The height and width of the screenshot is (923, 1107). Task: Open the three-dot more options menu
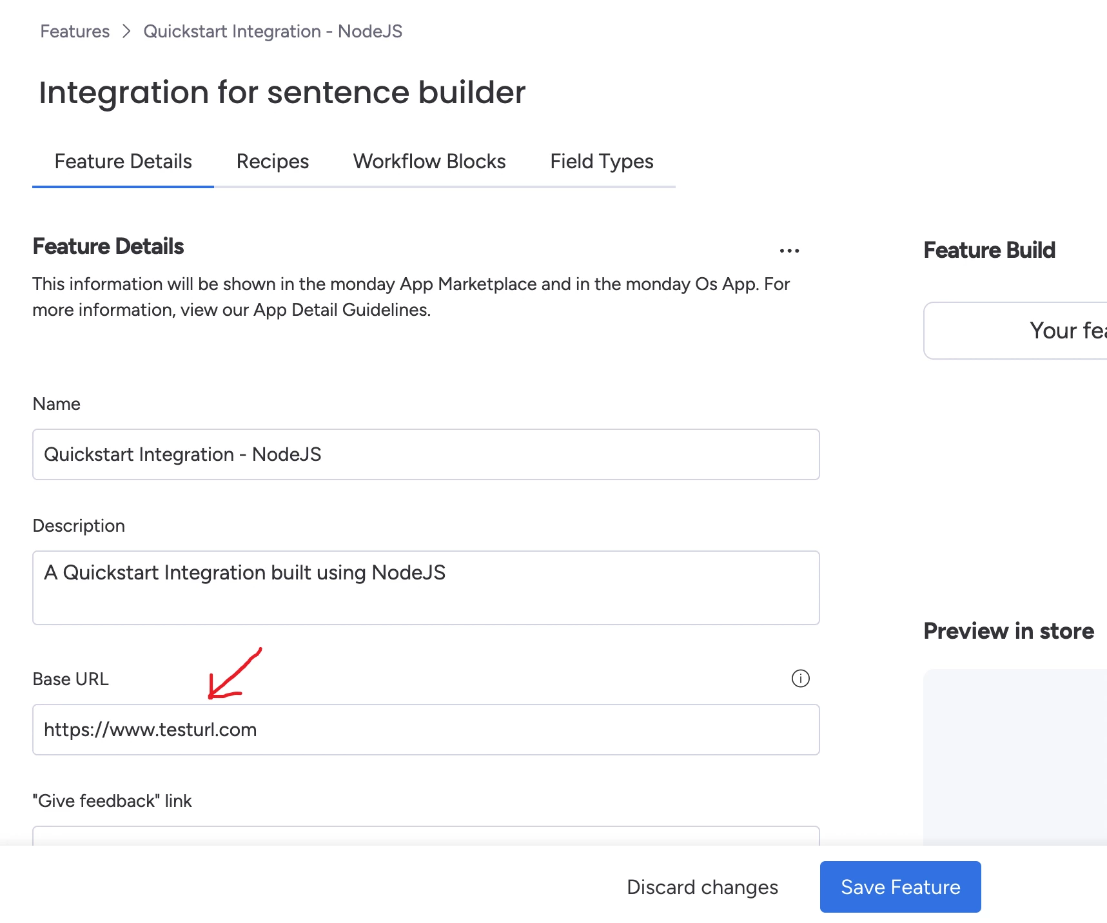click(x=789, y=251)
